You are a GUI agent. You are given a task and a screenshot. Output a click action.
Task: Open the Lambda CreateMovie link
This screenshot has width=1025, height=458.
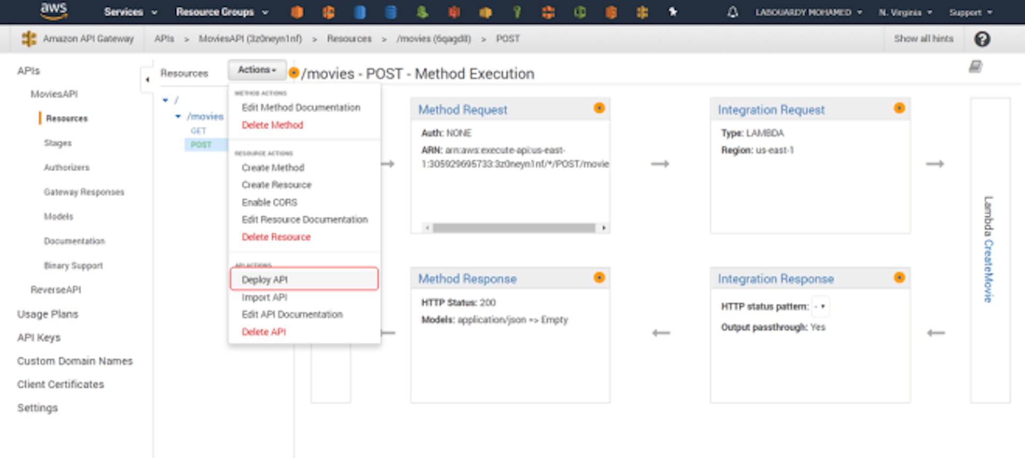coord(988,271)
